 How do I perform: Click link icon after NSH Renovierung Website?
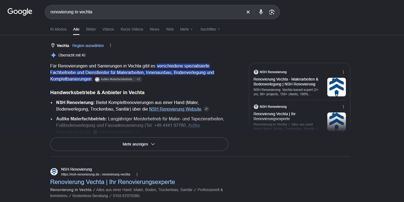coord(207,109)
